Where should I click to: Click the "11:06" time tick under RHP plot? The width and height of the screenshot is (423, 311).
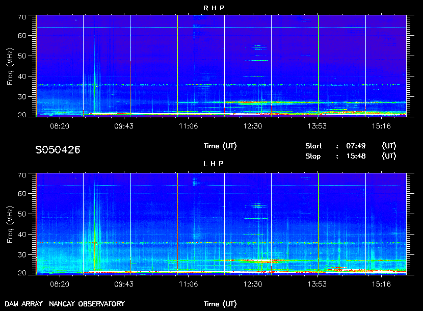click(x=188, y=126)
